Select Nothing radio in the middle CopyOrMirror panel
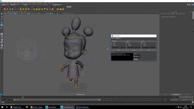194x109 pixels. (127, 45)
